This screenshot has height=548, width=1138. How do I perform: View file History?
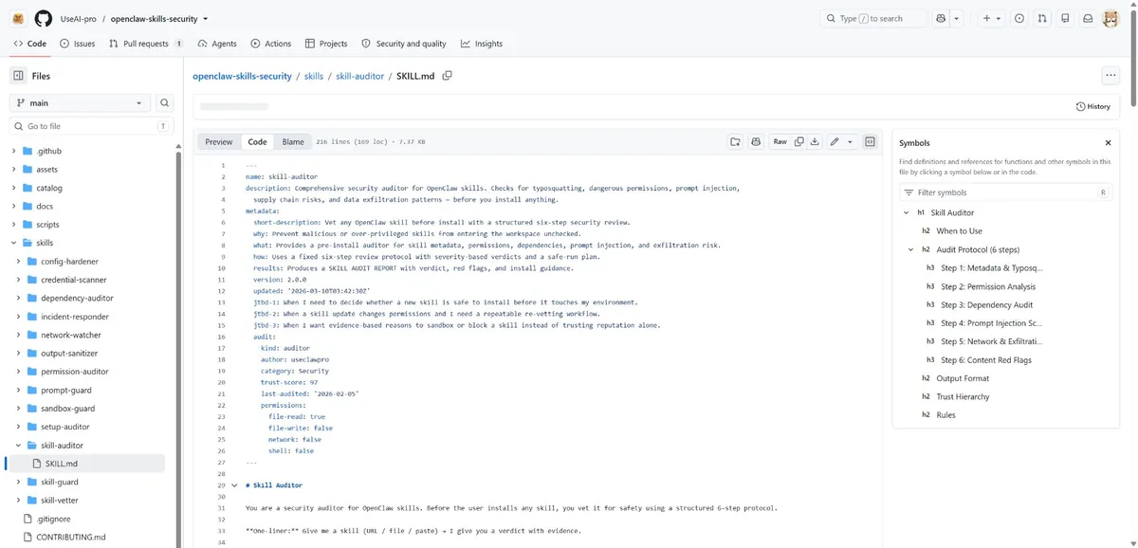(1093, 106)
